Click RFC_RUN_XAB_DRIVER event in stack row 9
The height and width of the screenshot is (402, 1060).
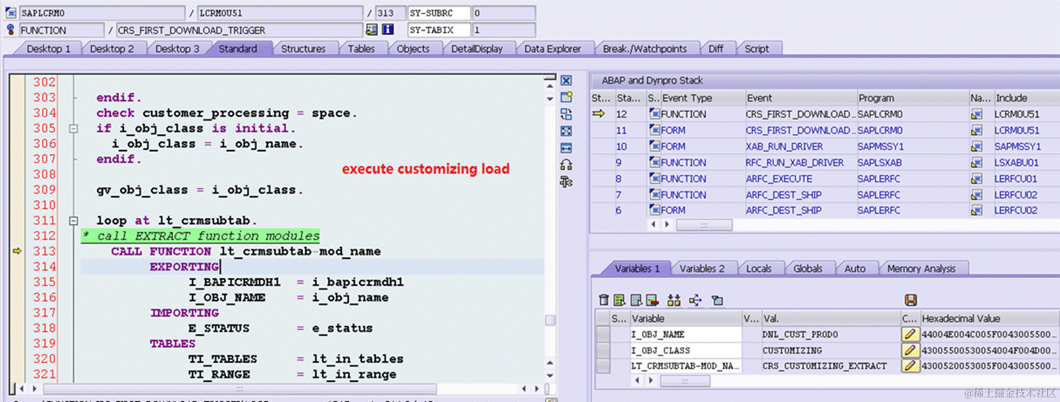(794, 163)
